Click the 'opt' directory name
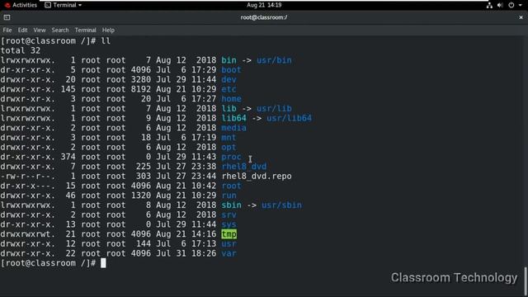 coord(229,147)
